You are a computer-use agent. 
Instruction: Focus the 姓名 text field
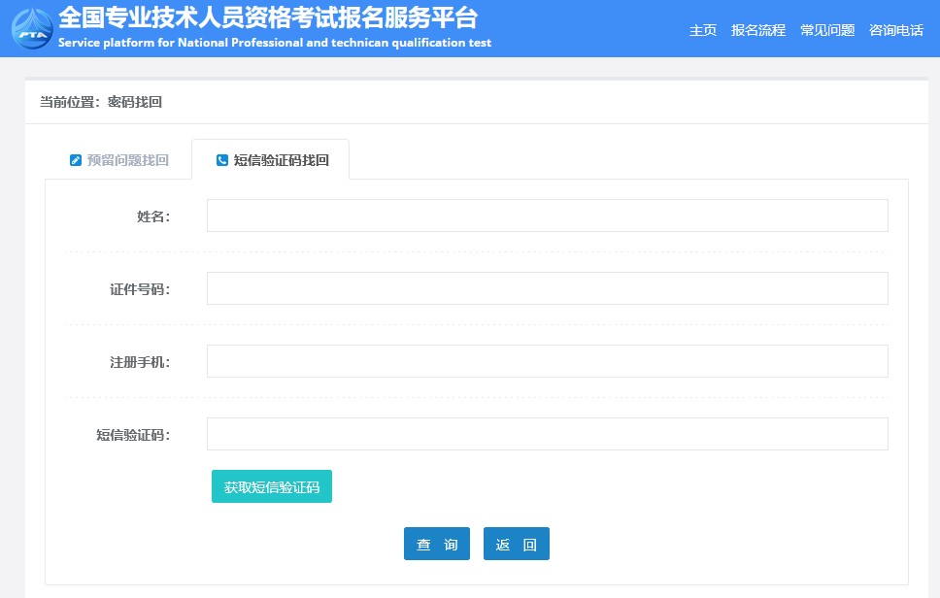pyautogui.click(x=547, y=216)
